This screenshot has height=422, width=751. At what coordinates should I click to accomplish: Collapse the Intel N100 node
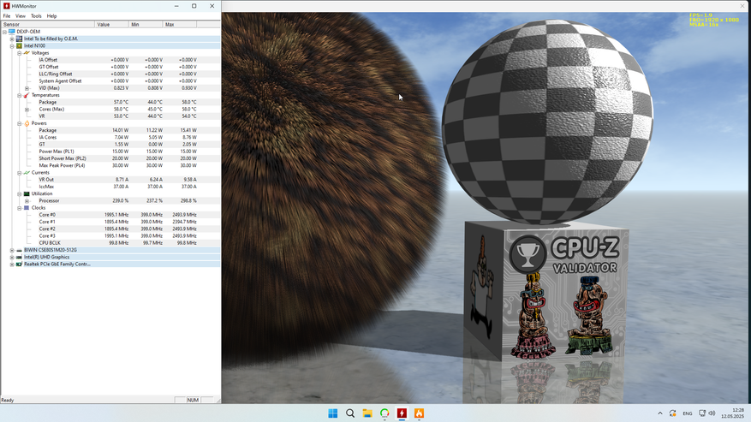tap(12, 46)
